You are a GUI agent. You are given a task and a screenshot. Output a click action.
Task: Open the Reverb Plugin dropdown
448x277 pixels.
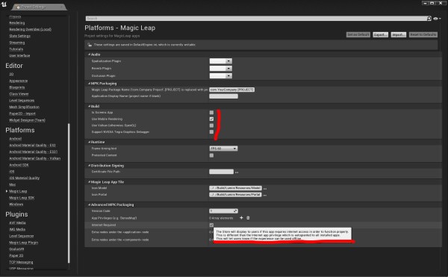[220, 69]
